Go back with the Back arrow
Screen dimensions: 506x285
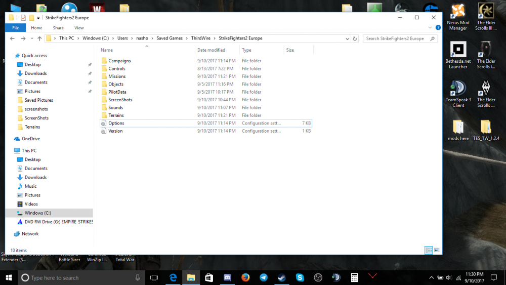(12, 38)
